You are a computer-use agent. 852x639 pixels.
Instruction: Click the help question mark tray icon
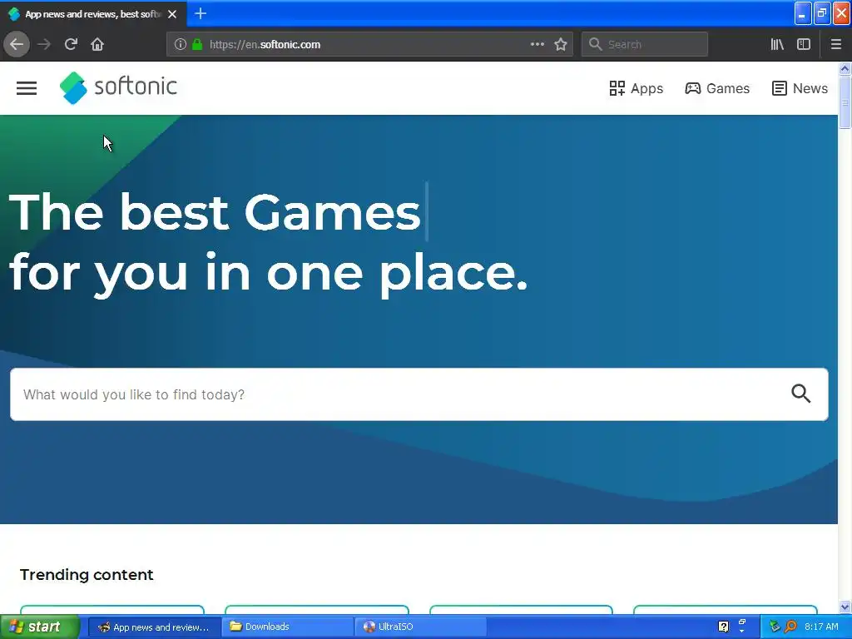pyautogui.click(x=723, y=627)
